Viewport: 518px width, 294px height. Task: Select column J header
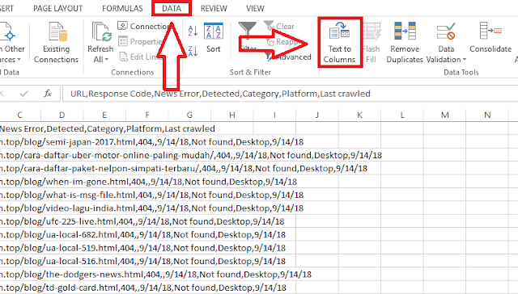317,115
